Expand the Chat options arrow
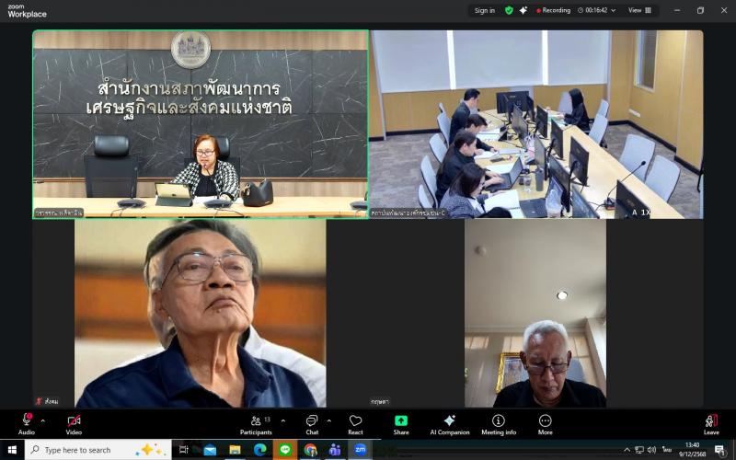The width and height of the screenshot is (736, 460). (329, 420)
